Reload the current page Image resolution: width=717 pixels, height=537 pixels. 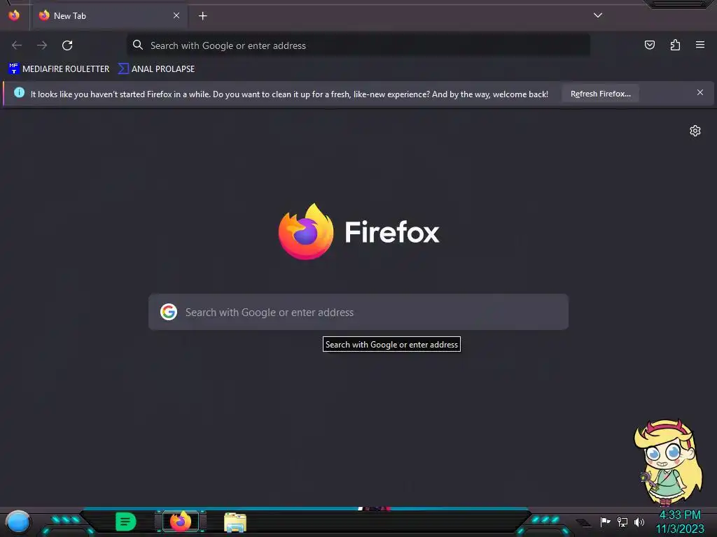click(67, 45)
